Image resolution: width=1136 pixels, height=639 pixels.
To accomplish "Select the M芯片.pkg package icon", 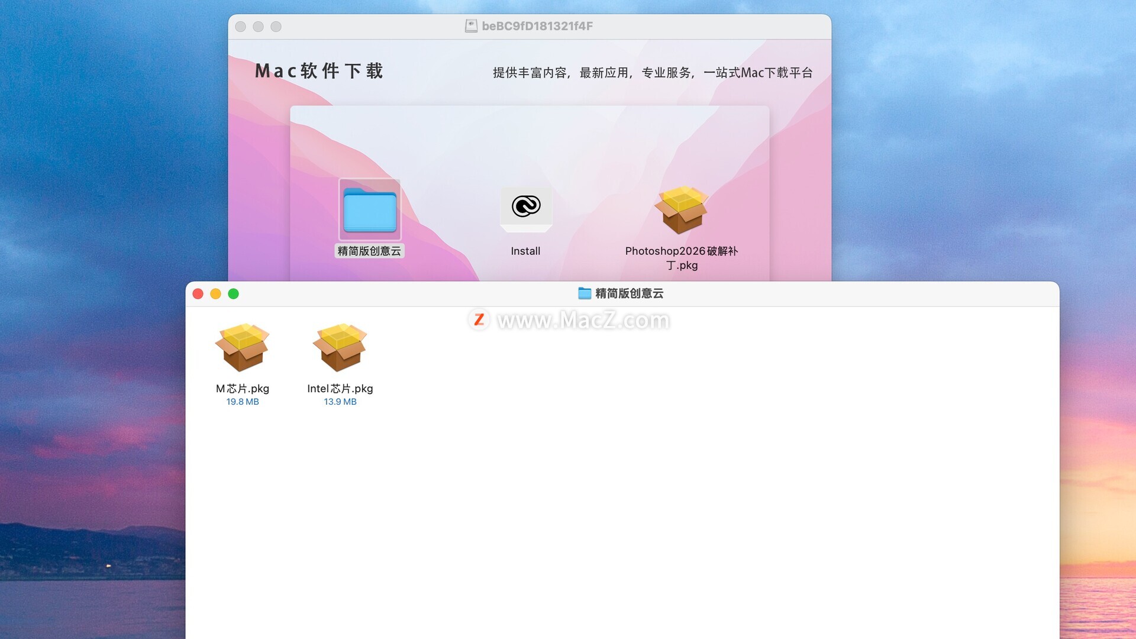I will point(242,347).
